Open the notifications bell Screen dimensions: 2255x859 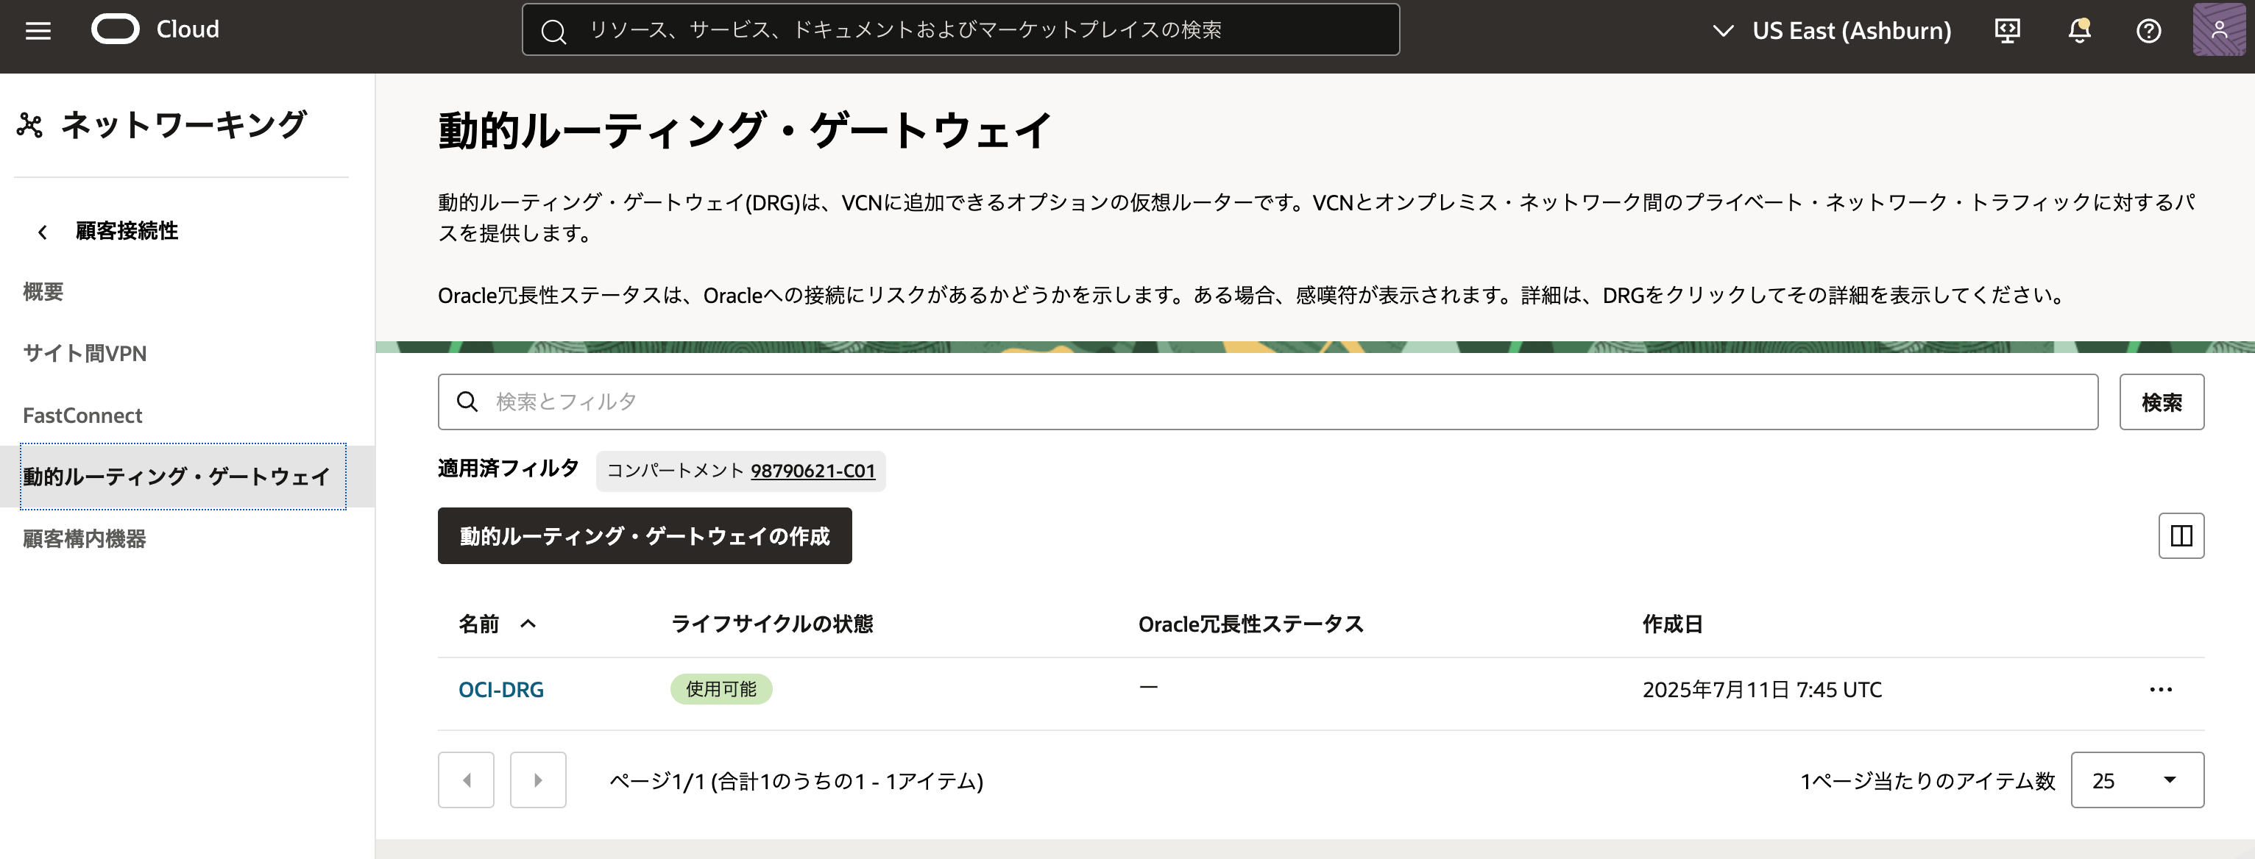[2079, 31]
